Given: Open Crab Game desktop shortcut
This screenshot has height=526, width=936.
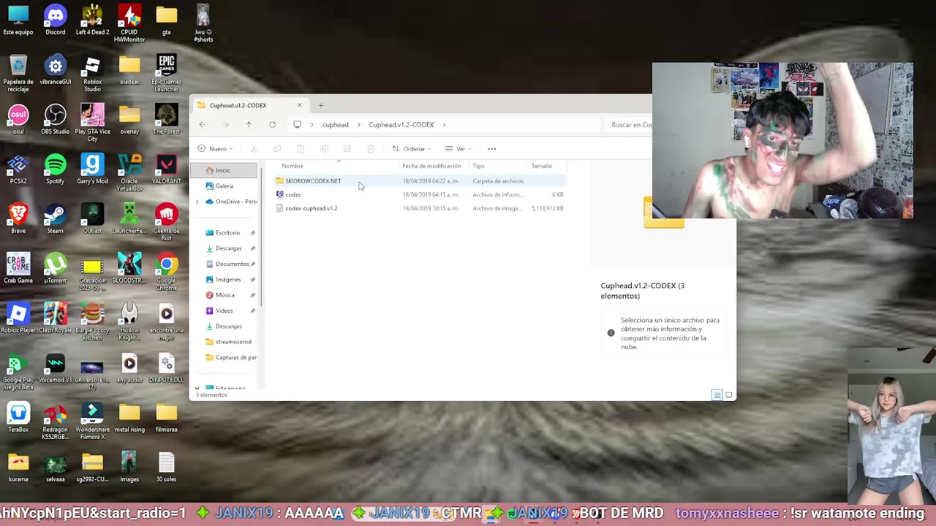Looking at the screenshot, I should click(18, 268).
